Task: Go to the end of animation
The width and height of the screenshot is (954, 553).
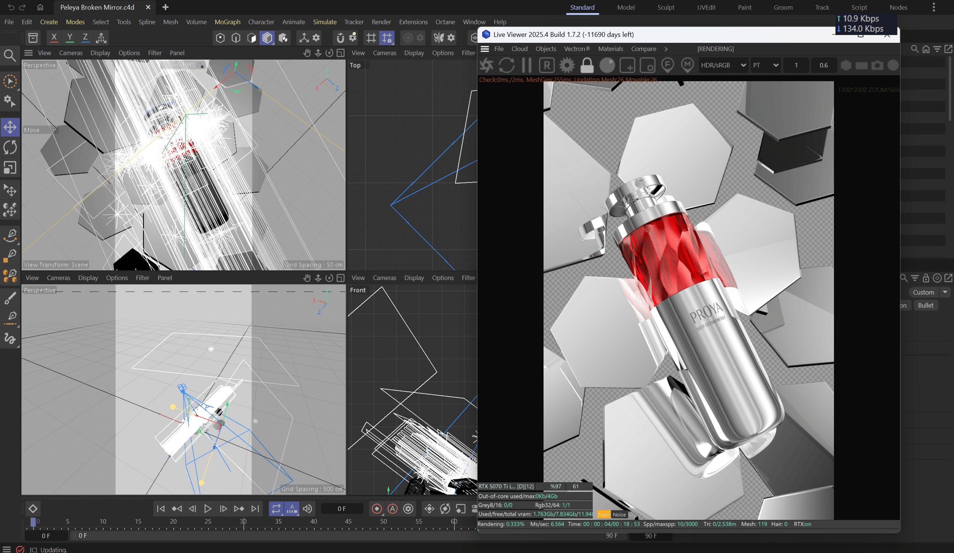Action: coord(255,509)
